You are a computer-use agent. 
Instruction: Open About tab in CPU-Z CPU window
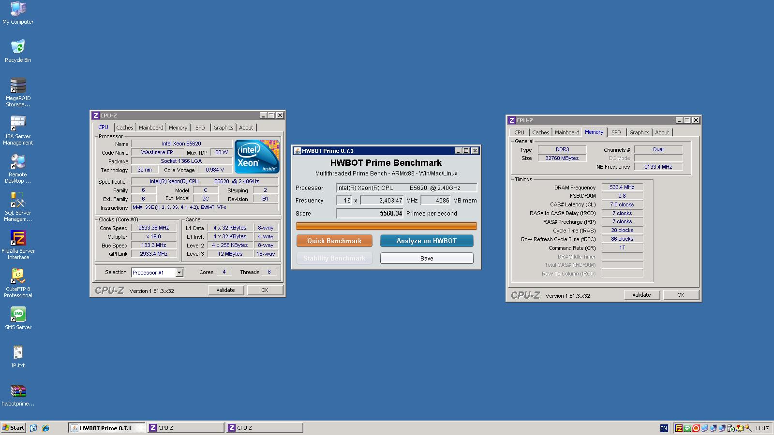point(246,128)
